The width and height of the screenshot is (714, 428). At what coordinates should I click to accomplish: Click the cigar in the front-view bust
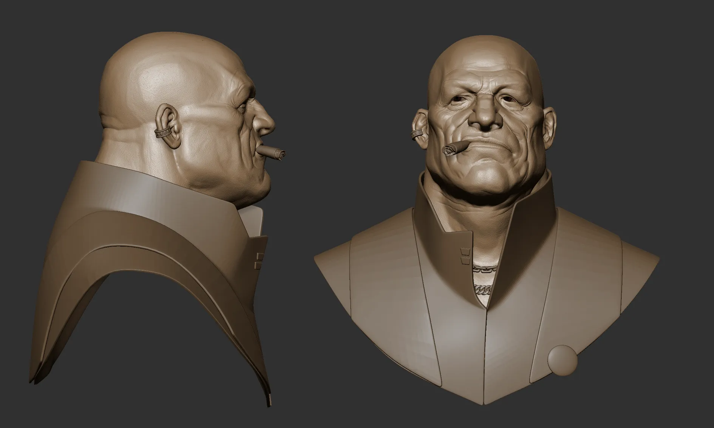[455, 148]
